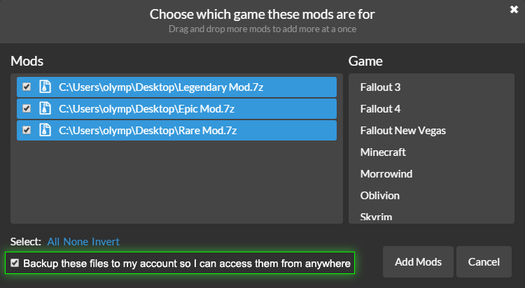
Task: Click the None selection link
Action: (x=76, y=241)
